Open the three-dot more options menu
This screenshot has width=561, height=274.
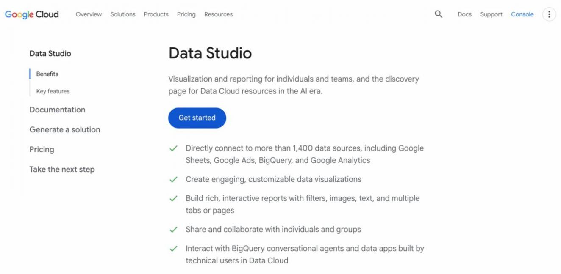coord(549,14)
